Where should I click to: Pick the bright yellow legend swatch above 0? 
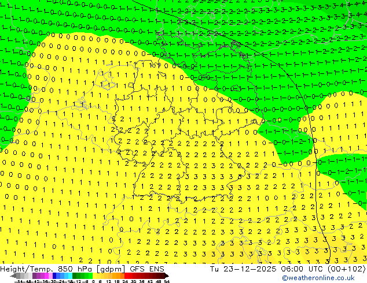(x=94, y=275)
